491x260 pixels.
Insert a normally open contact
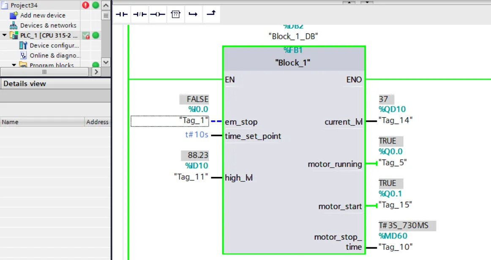coord(122,14)
